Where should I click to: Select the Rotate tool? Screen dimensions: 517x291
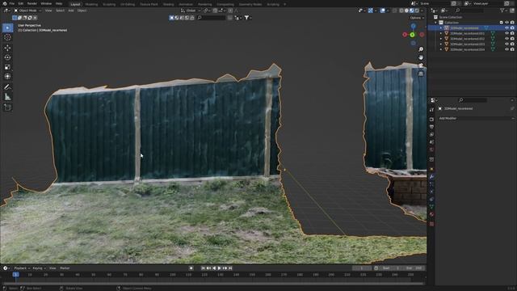click(7, 57)
